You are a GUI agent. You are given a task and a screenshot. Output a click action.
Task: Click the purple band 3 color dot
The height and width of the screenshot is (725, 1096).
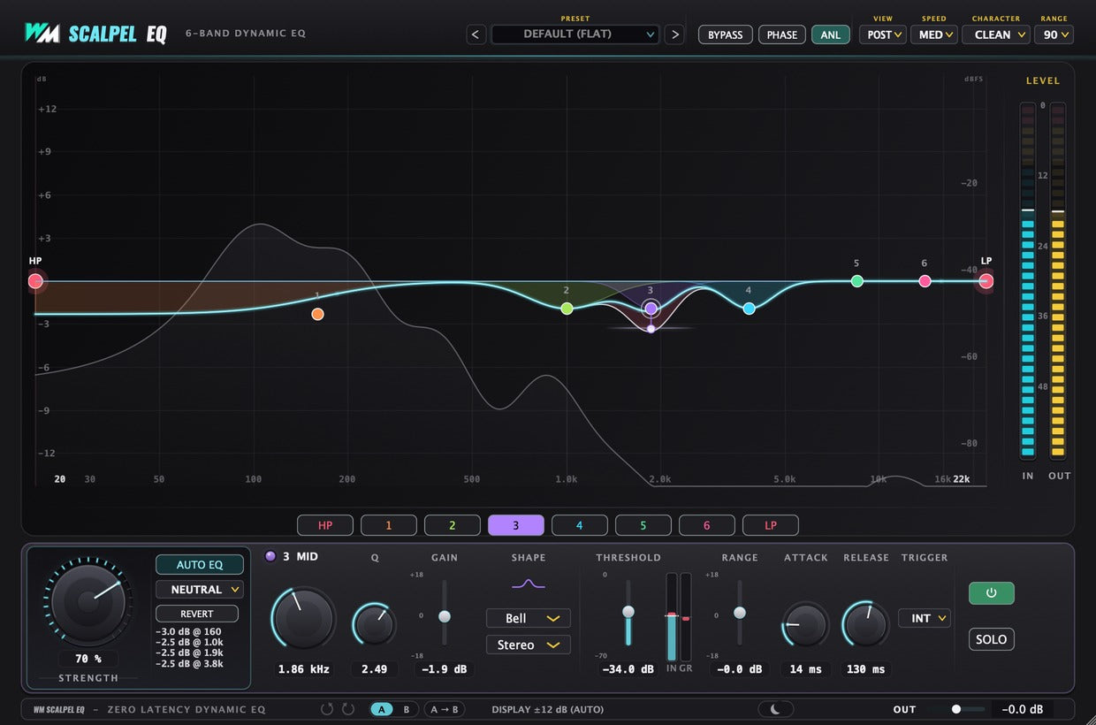coord(270,556)
